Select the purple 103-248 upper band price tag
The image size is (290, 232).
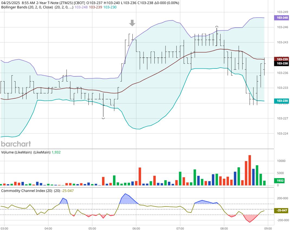tap(282, 18)
